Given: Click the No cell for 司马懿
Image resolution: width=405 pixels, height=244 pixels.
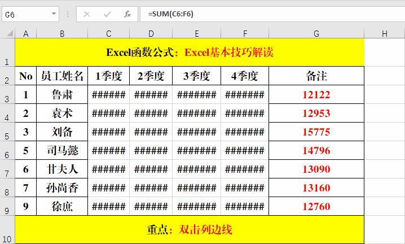Looking at the screenshot, I should 26,150.
